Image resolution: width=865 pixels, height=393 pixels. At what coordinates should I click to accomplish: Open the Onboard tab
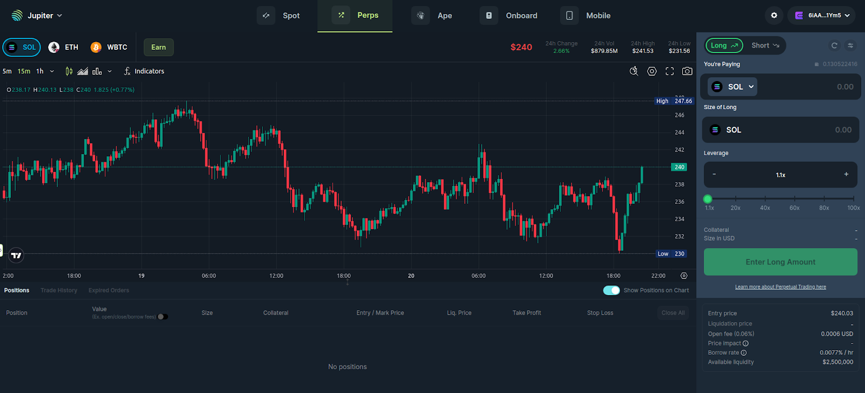point(509,16)
